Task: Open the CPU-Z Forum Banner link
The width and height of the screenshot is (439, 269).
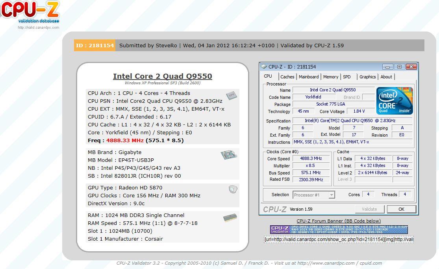Action: pyautogui.click(x=339, y=221)
